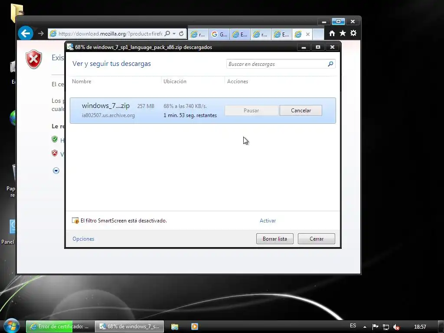Activate the SmartScreen filter via Activar
This screenshot has width=444, height=333.
coord(268,221)
